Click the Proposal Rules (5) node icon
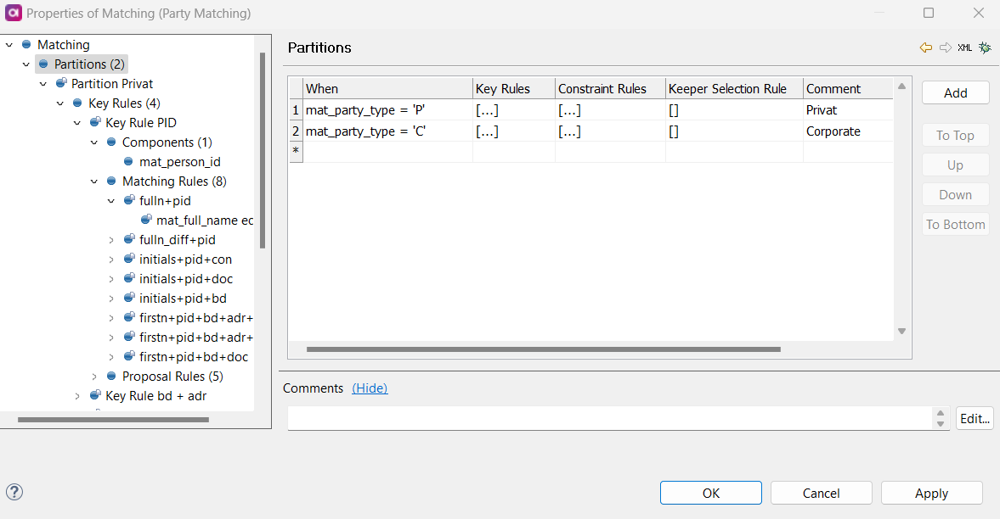Image resolution: width=1000 pixels, height=519 pixels. pyautogui.click(x=111, y=377)
